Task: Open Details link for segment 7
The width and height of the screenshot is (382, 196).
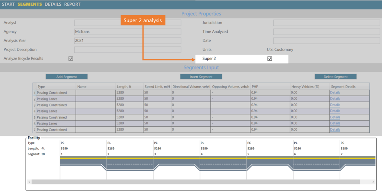Action: pos(335,130)
